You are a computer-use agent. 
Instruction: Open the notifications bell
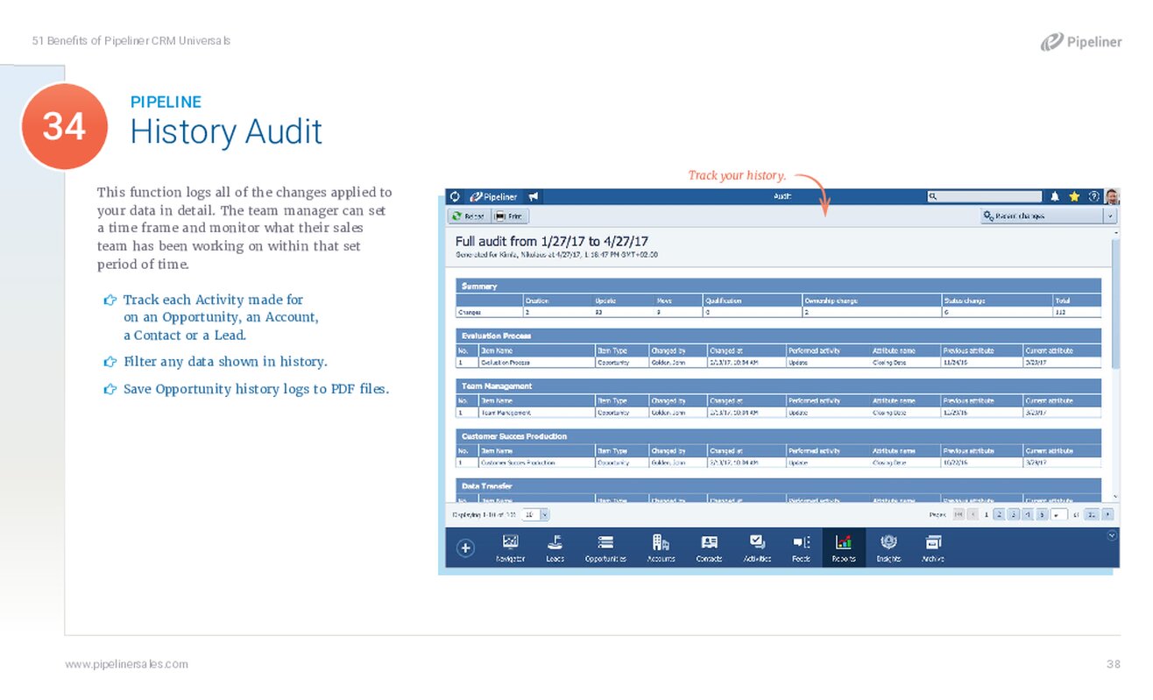point(1056,197)
